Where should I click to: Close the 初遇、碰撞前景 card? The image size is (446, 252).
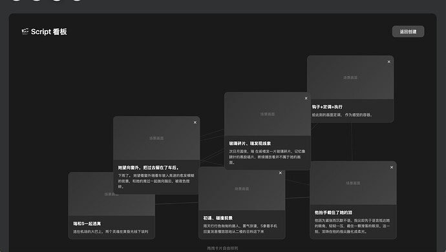(280, 173)
